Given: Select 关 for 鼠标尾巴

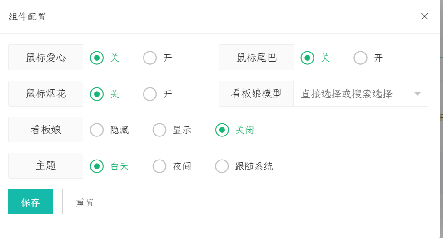Looking at the screenshot, I should click(308, 58).
